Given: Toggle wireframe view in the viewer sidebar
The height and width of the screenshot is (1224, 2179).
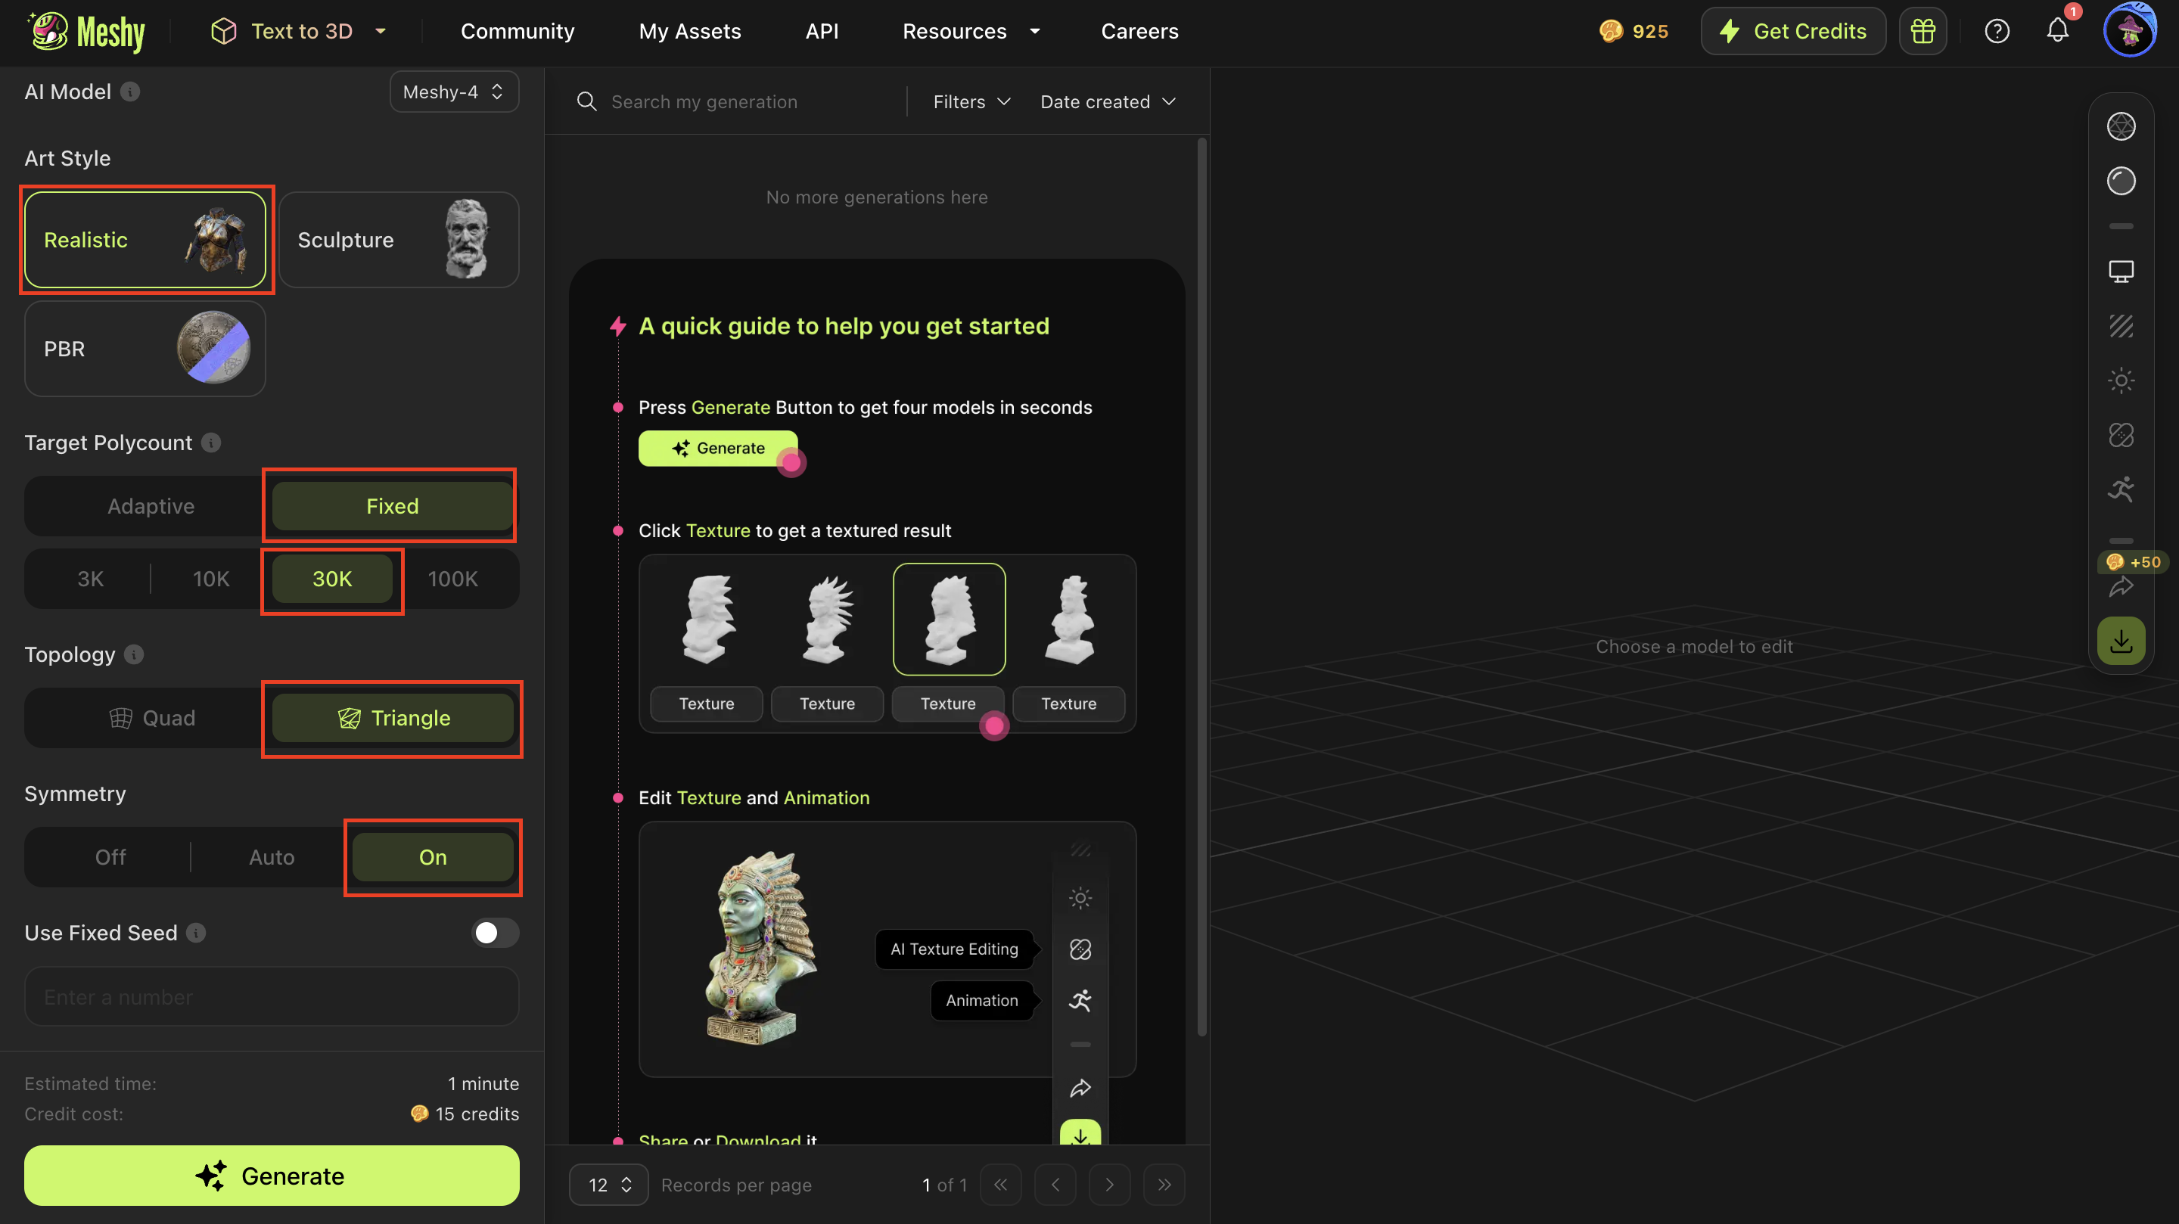Looking at the screenshot, I should coord(2121,126).
